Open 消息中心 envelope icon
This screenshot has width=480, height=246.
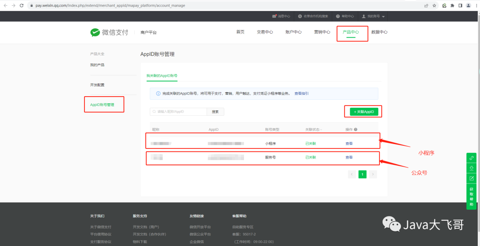tap(275, 16)
